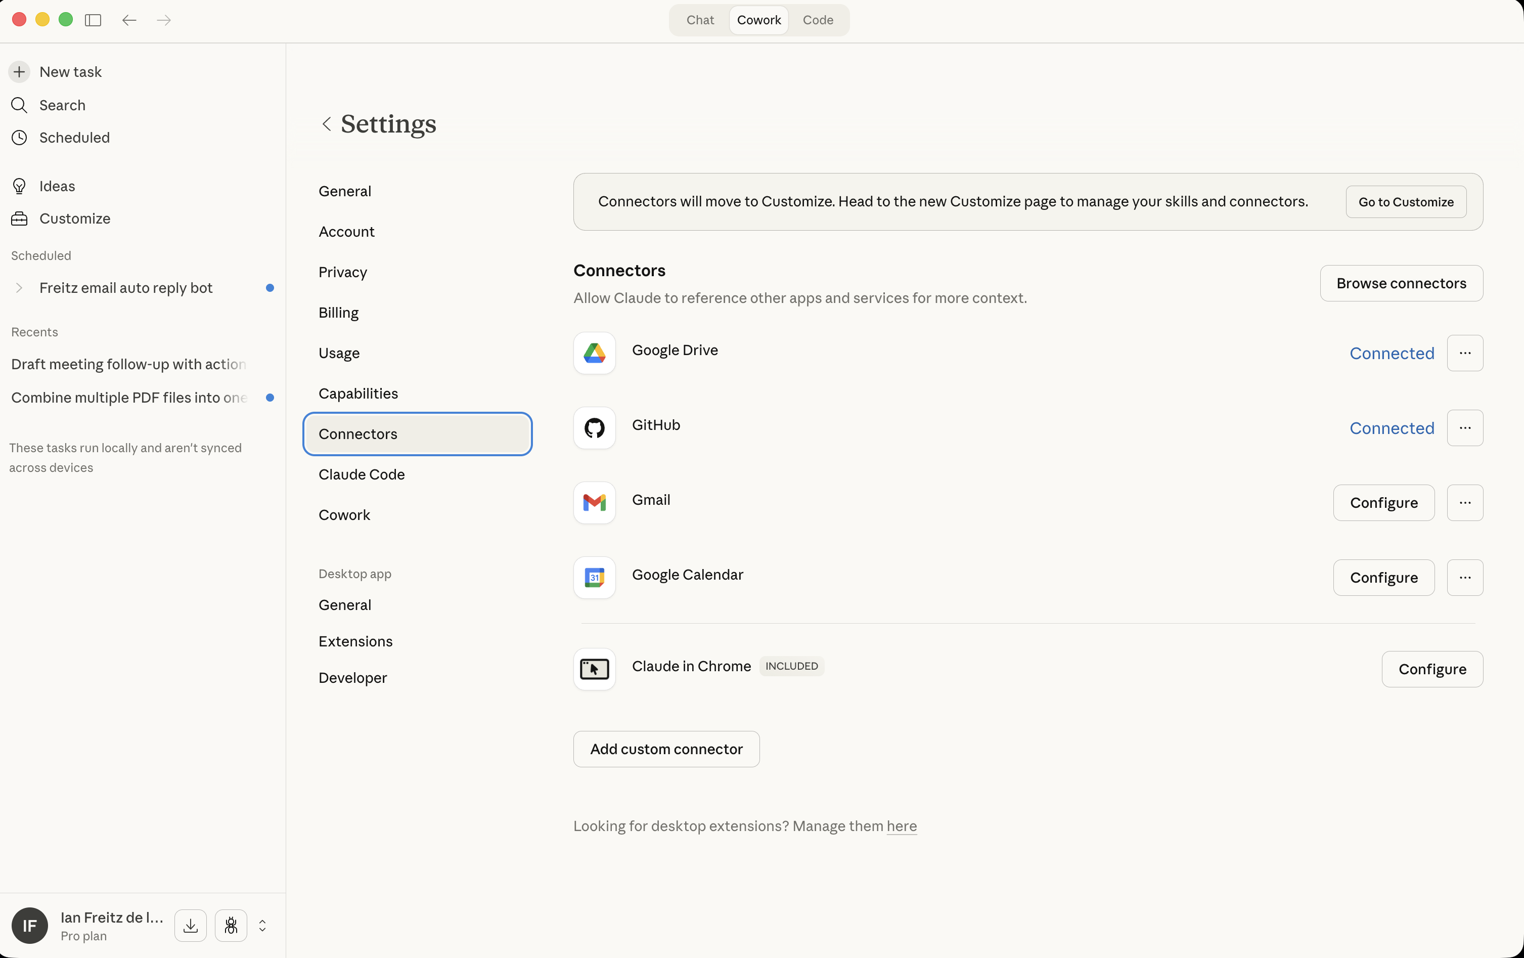Switch to the Chat tab
Viewport: 1524px width, 958px height.
coord(700,20)
